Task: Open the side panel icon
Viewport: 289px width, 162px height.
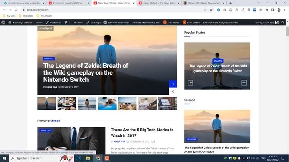Action: click(x=273, y=10)
